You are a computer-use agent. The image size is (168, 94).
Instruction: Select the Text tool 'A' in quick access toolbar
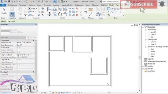[43, 2]
